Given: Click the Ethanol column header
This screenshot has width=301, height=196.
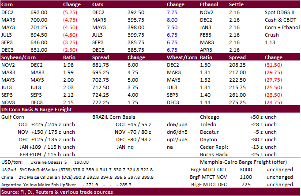Looking at the screenshot, I should tap(209, 4).
